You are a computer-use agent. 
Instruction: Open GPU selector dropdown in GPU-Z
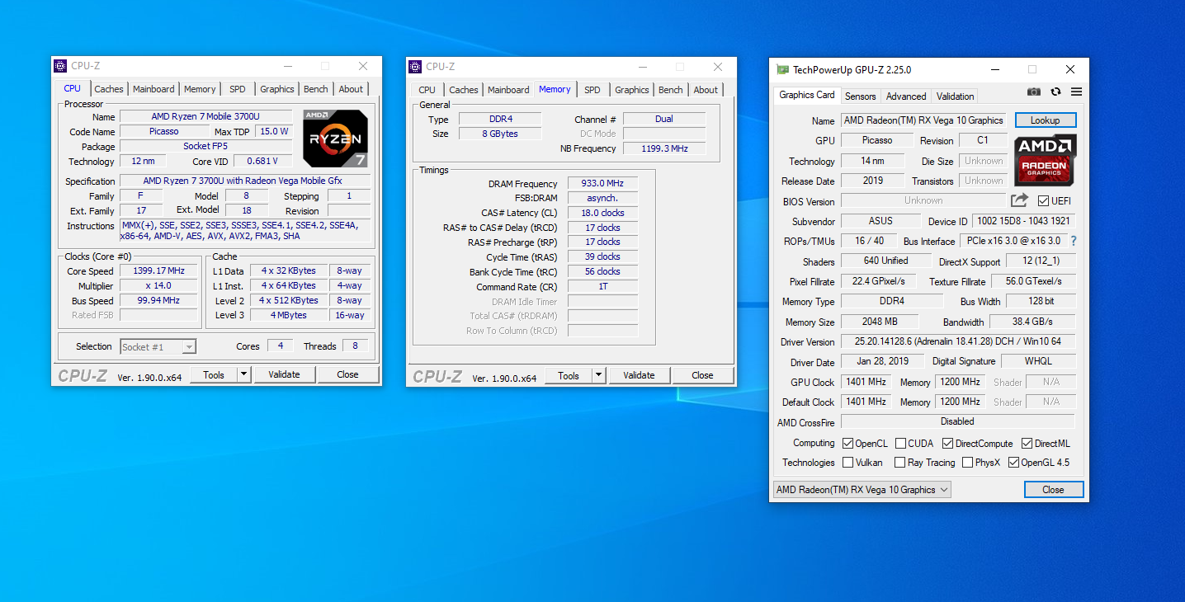pos(862,490)
